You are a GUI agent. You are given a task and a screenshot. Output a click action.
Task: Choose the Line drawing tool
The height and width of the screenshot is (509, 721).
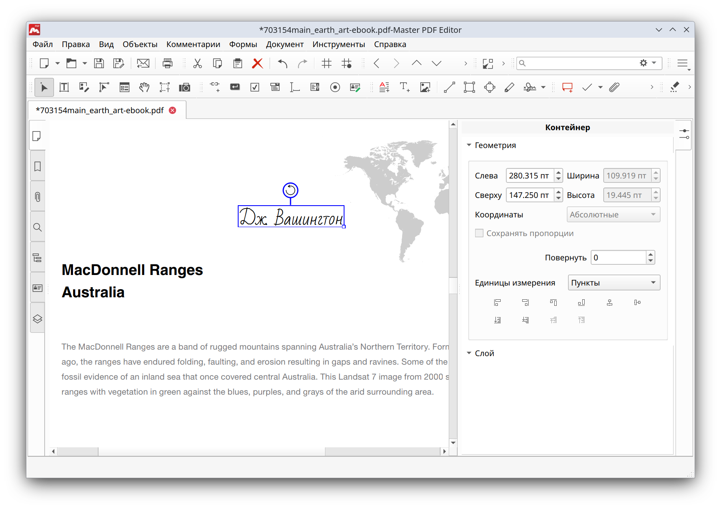click(450, 87)
